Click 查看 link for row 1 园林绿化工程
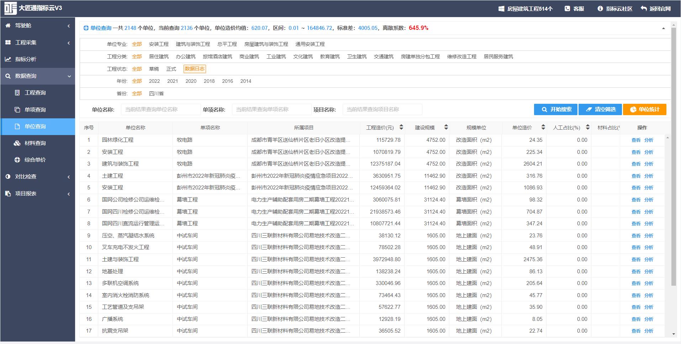The width and height of the screenshot is (681, 344). click(636, 140)
